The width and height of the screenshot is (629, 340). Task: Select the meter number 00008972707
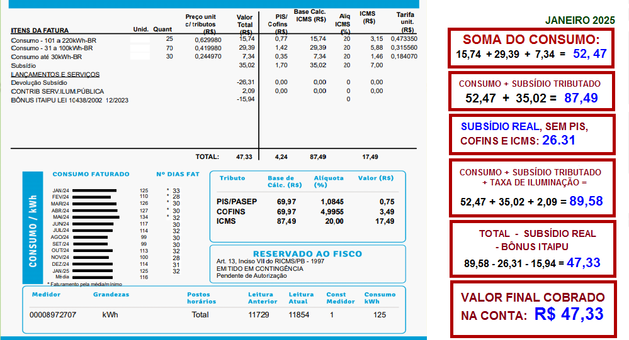[54, 315]
